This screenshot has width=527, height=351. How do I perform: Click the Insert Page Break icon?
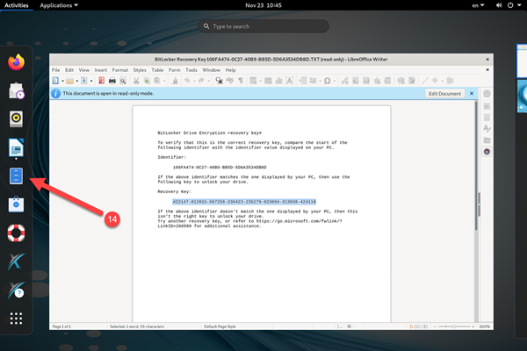click(x=302, y=81)
